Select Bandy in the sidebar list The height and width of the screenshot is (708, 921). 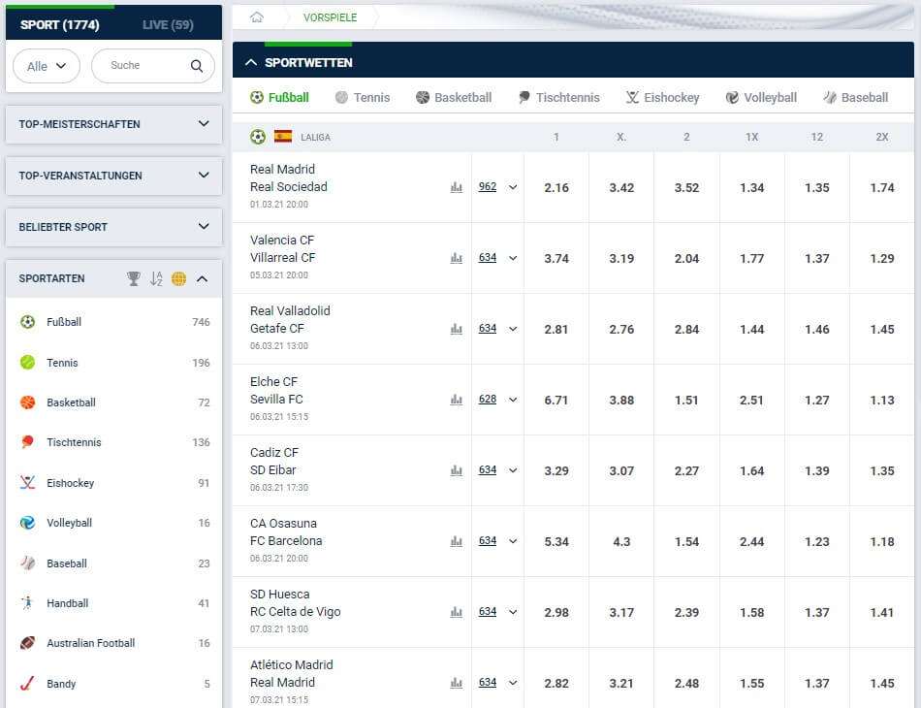tap(114, 684)
